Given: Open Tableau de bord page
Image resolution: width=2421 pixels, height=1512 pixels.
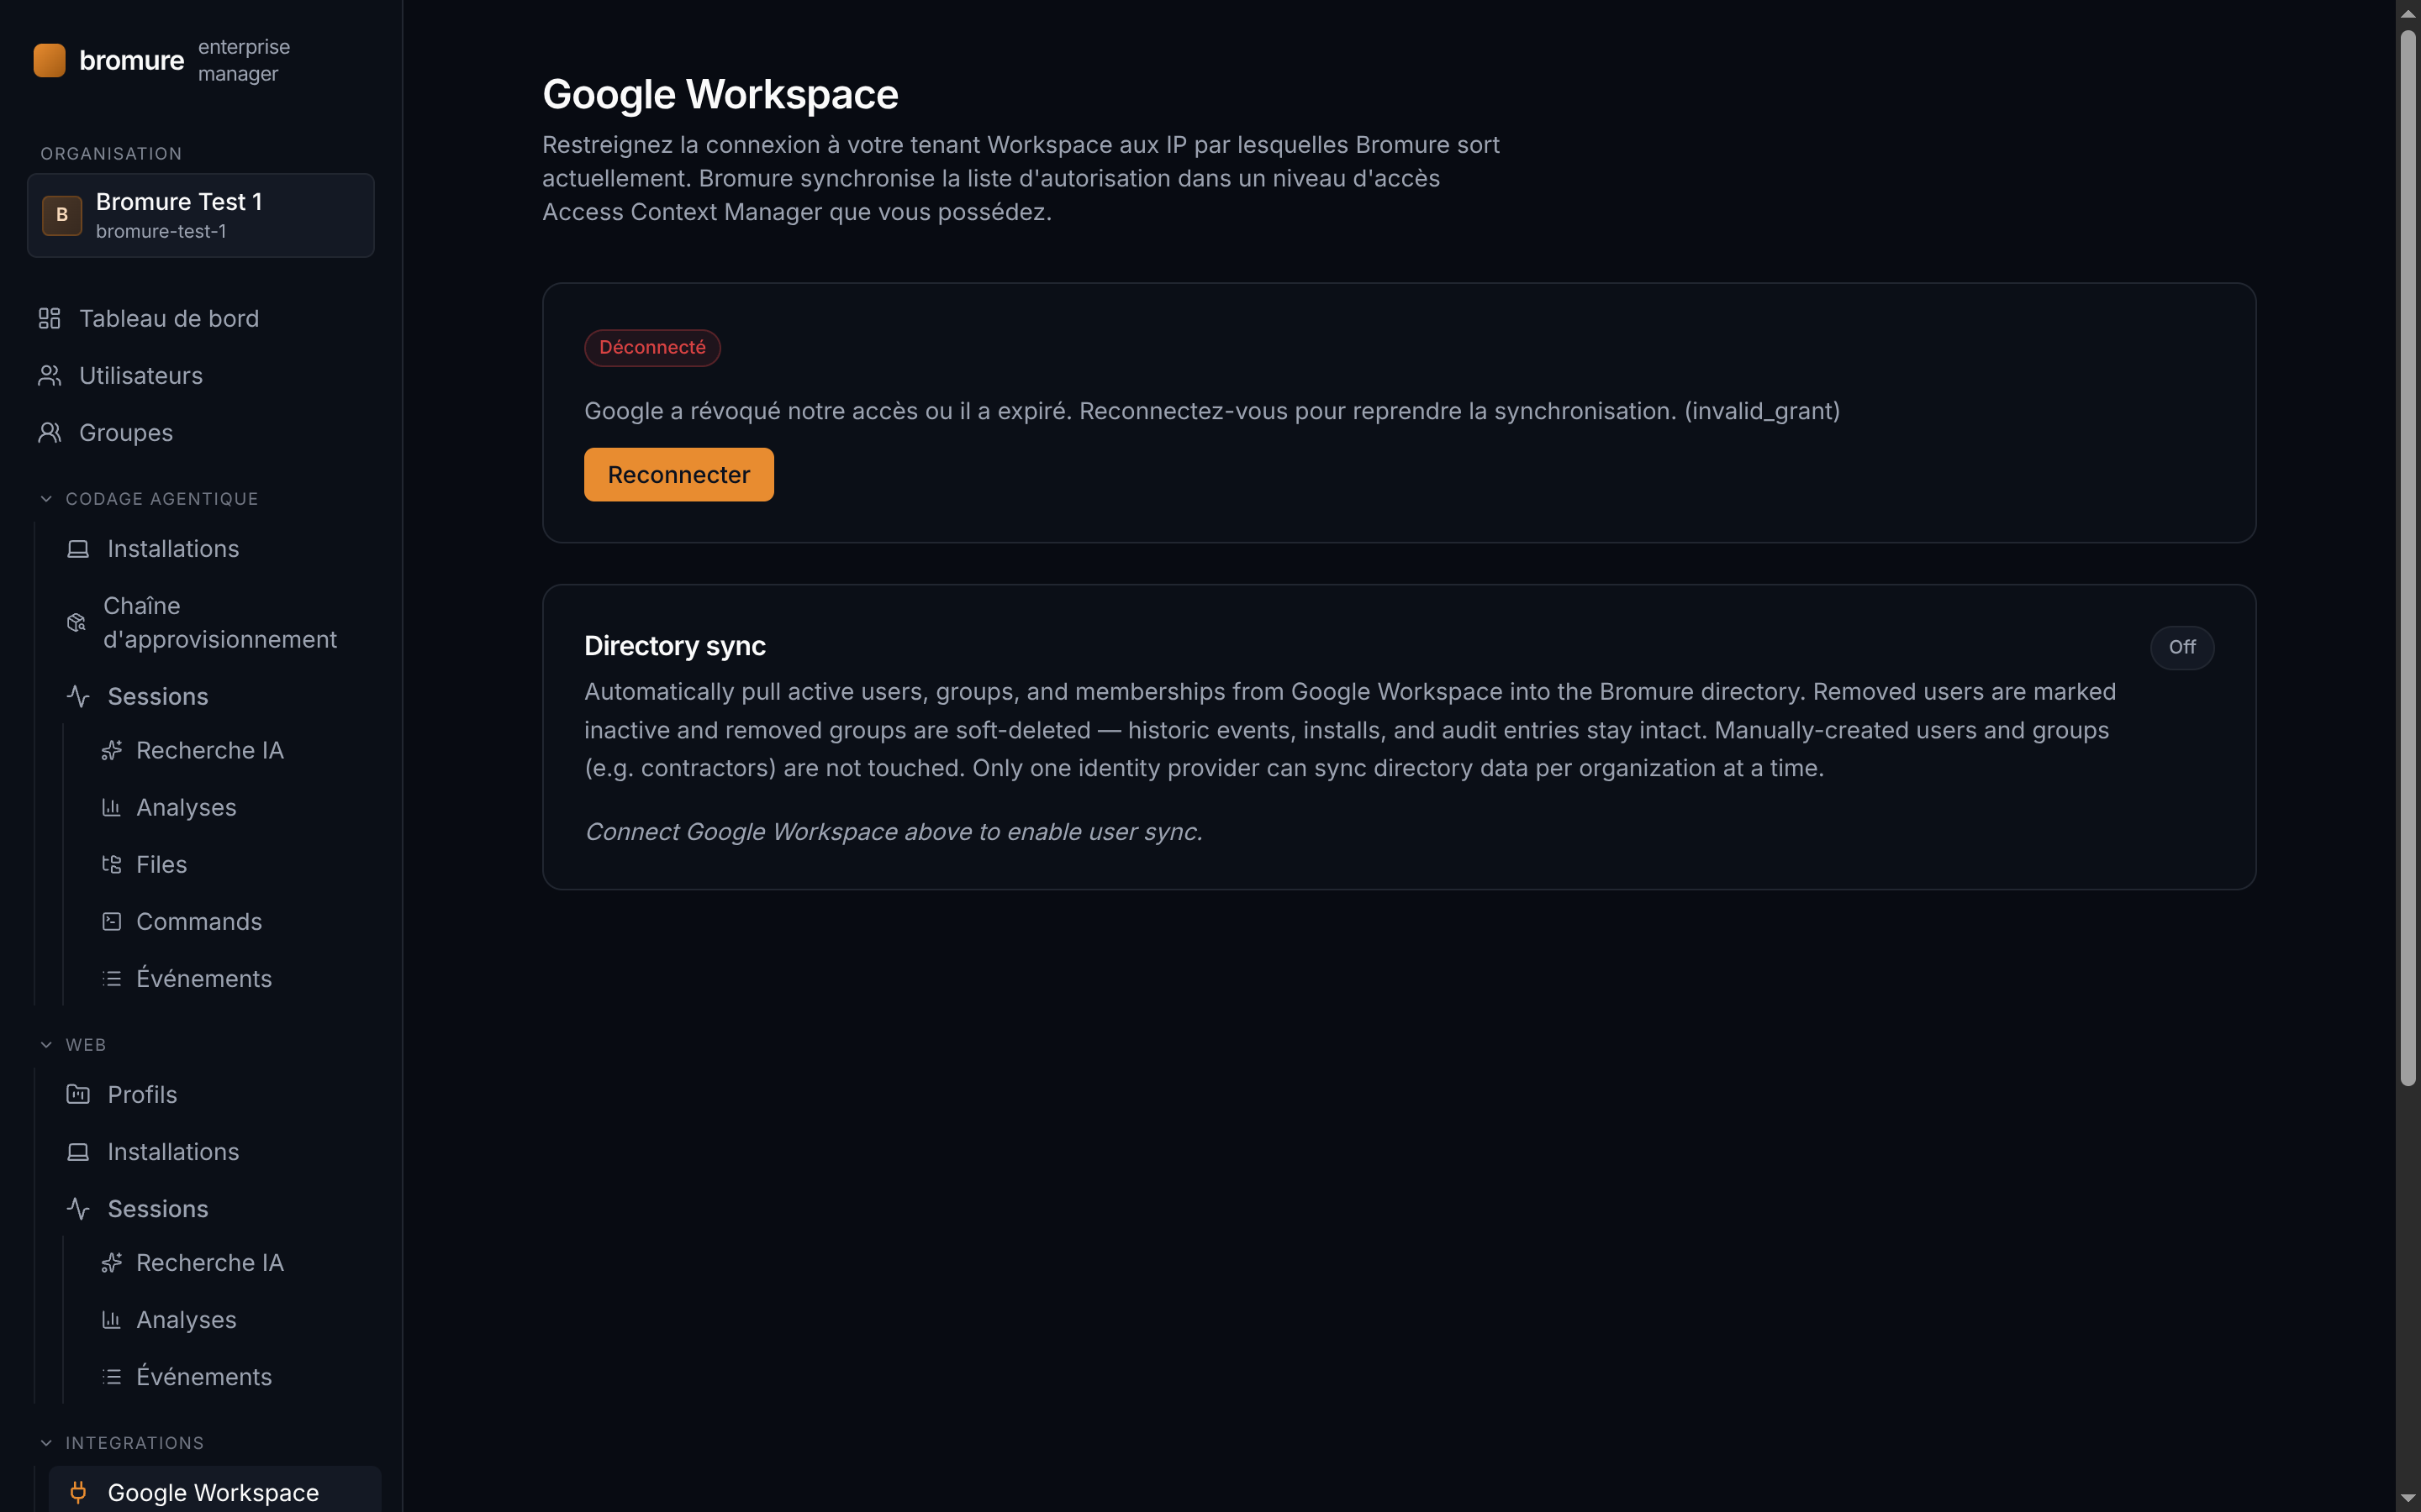Looking at the screenshot, I should pos(169,318).
